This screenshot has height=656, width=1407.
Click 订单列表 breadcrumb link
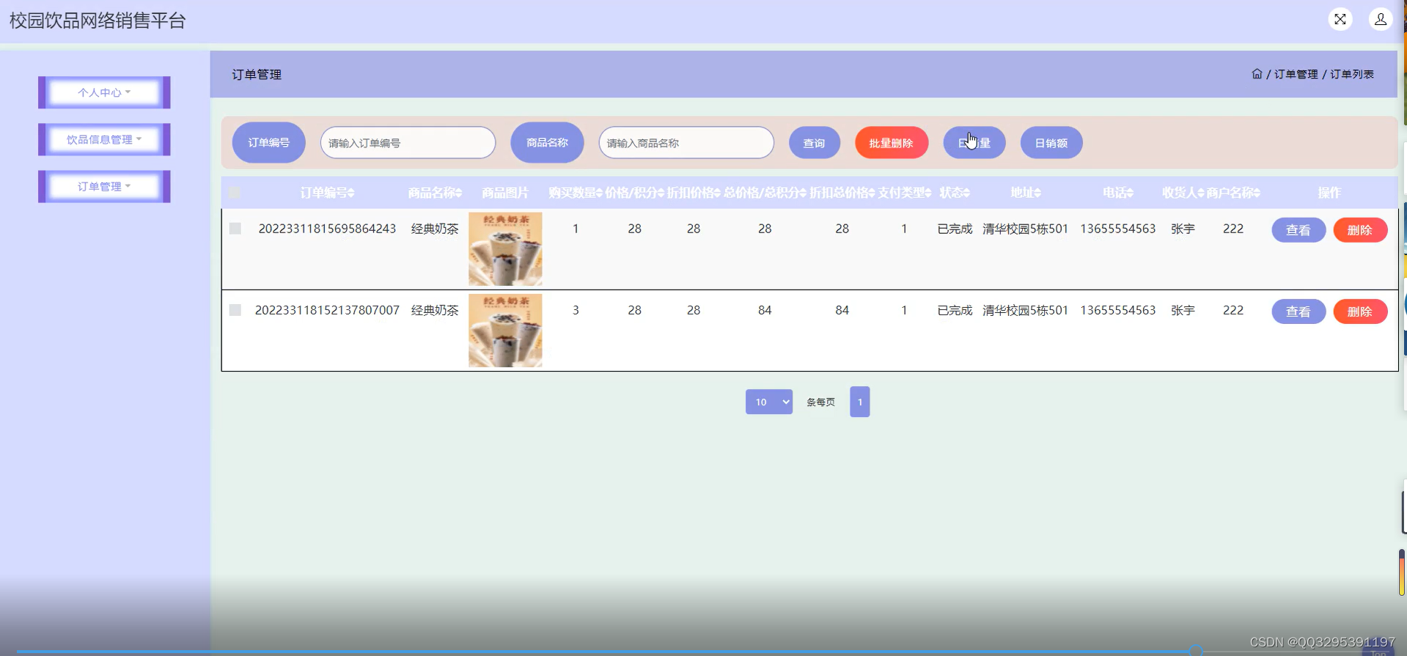coord(1352,74)
